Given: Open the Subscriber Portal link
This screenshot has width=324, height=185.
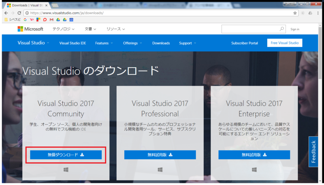Looking at the screenshot, I should pyautogui.click(x=245, y=43).
